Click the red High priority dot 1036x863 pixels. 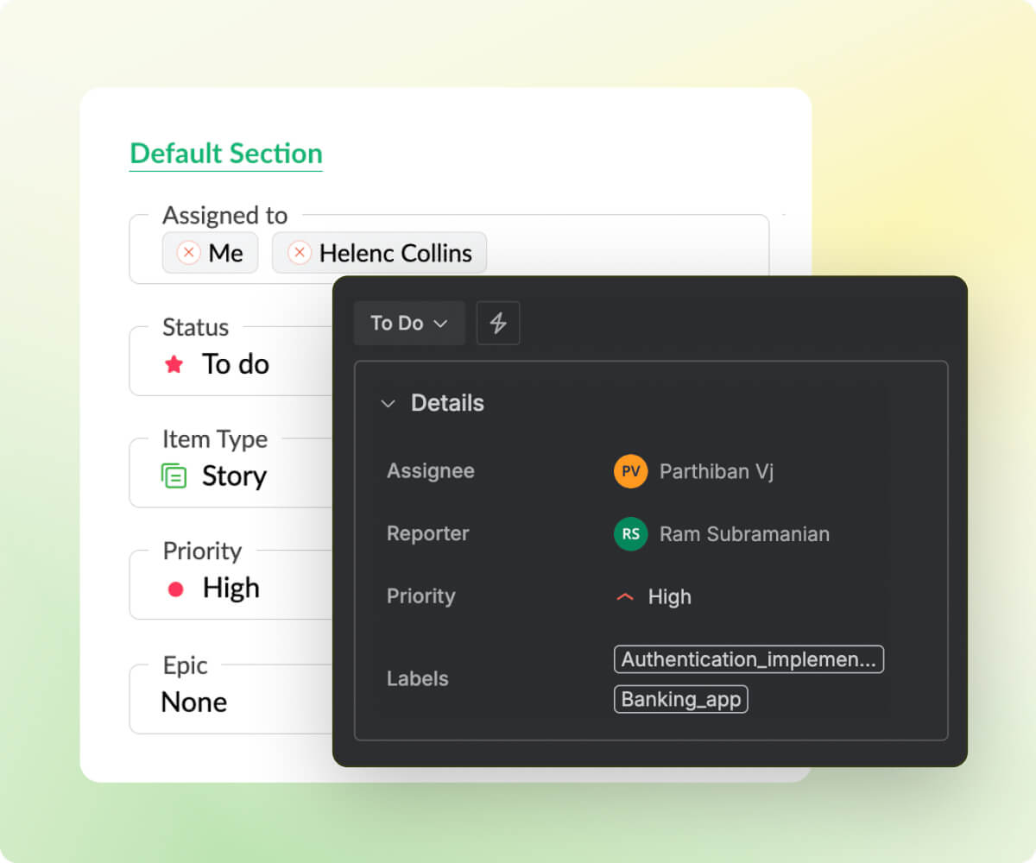[x=175, y=589]
